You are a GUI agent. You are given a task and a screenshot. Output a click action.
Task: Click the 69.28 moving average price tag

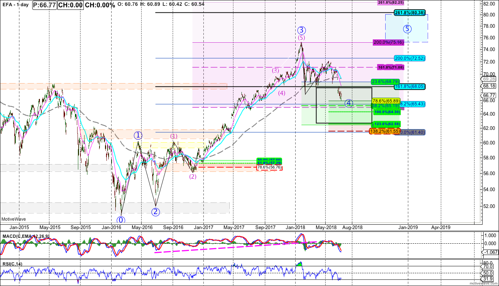pyautogui.click(x=489, y=79)
